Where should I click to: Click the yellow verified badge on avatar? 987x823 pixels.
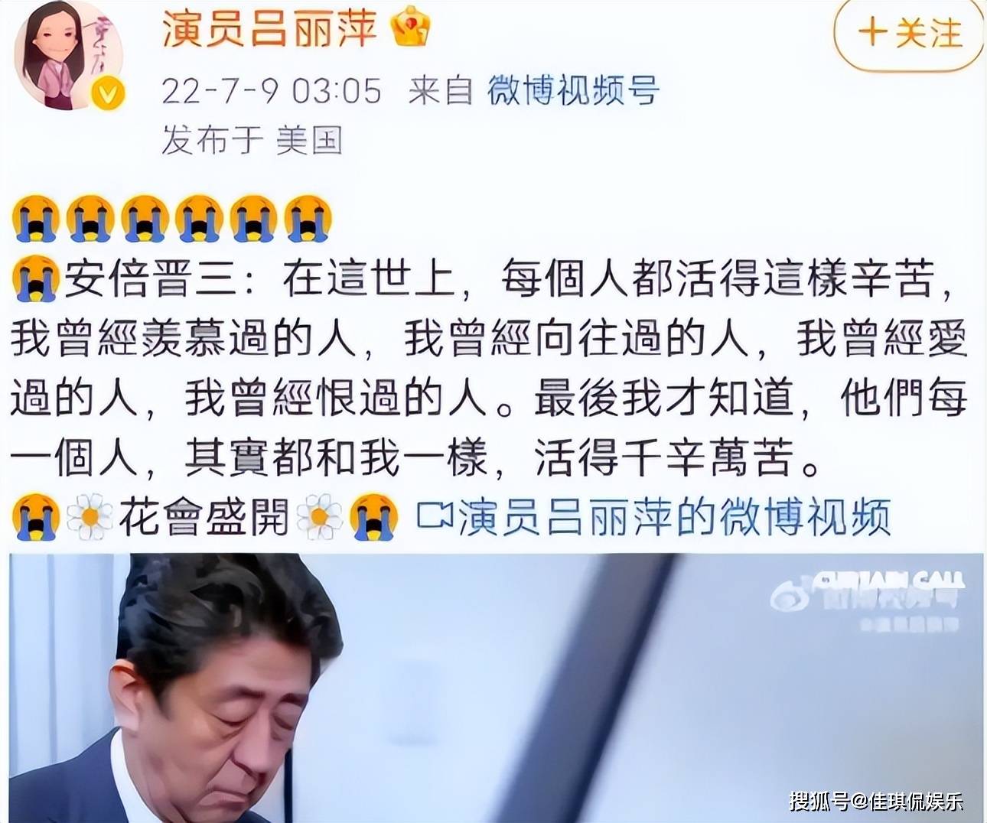coord(108,93)
